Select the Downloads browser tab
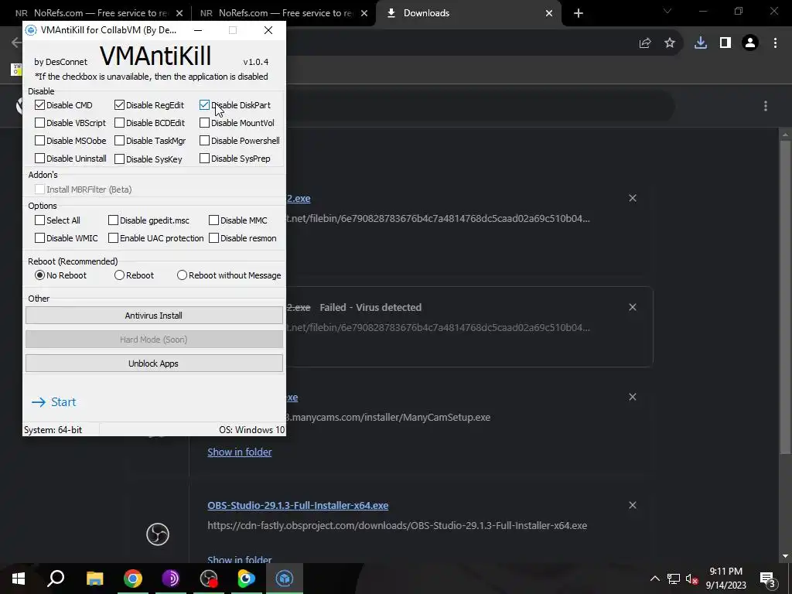 (467, 13)
